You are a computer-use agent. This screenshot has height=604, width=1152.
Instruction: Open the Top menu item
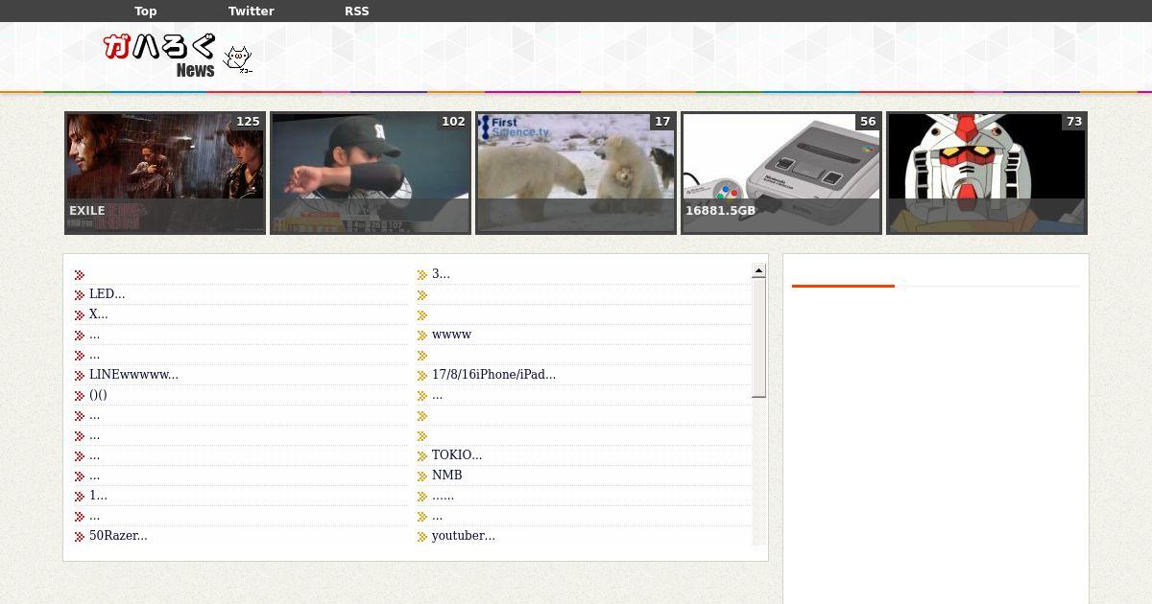click(145, 12)
